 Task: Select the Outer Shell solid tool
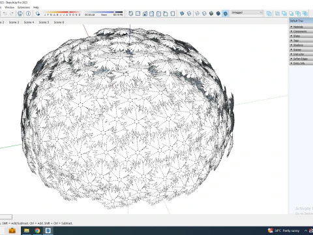coord(269,14)
